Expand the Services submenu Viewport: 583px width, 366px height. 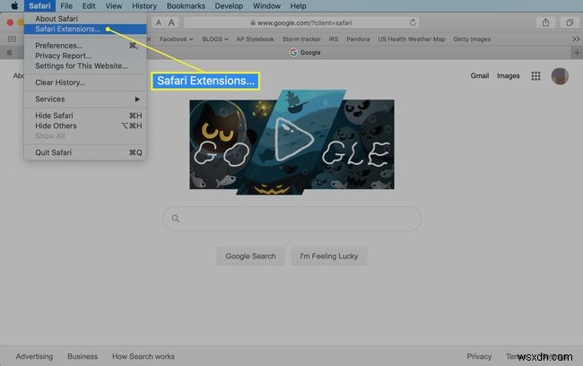[x=85, y=99]
